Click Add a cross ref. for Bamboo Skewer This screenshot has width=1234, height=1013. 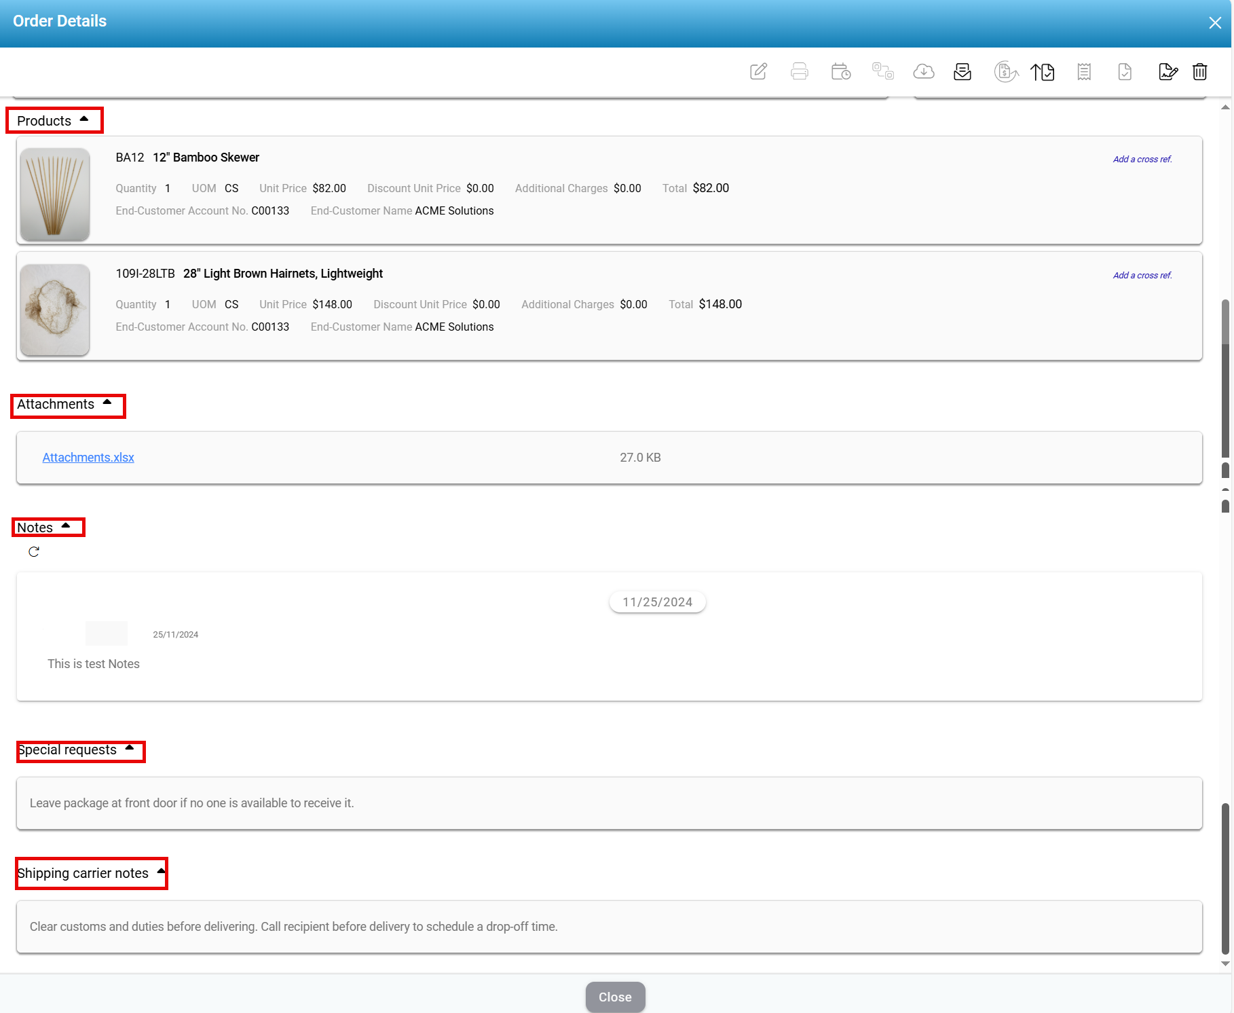(1142, 160)
